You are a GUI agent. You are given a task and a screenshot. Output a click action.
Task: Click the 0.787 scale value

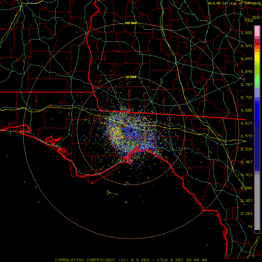pos(247,84)
